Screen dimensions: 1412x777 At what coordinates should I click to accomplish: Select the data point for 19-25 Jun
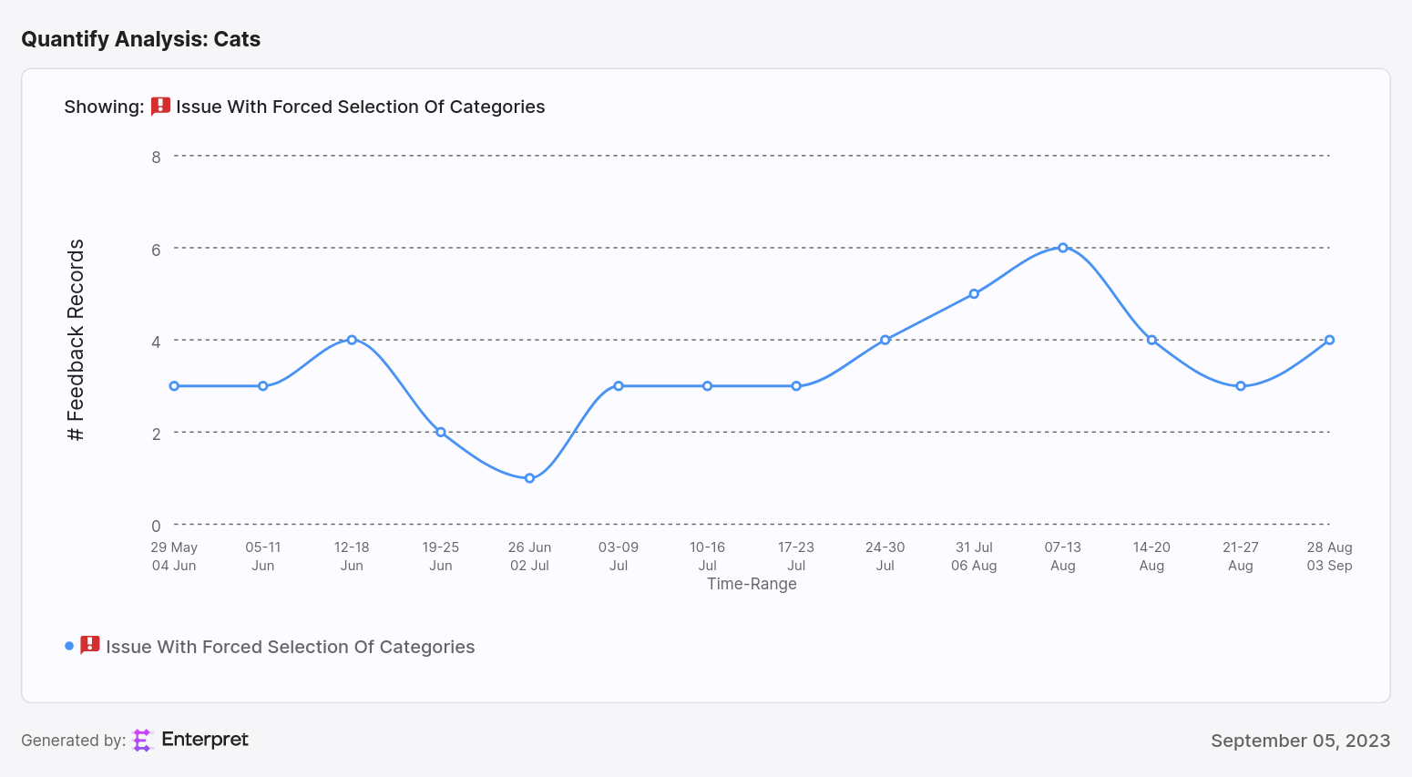(x=441, y=432)
